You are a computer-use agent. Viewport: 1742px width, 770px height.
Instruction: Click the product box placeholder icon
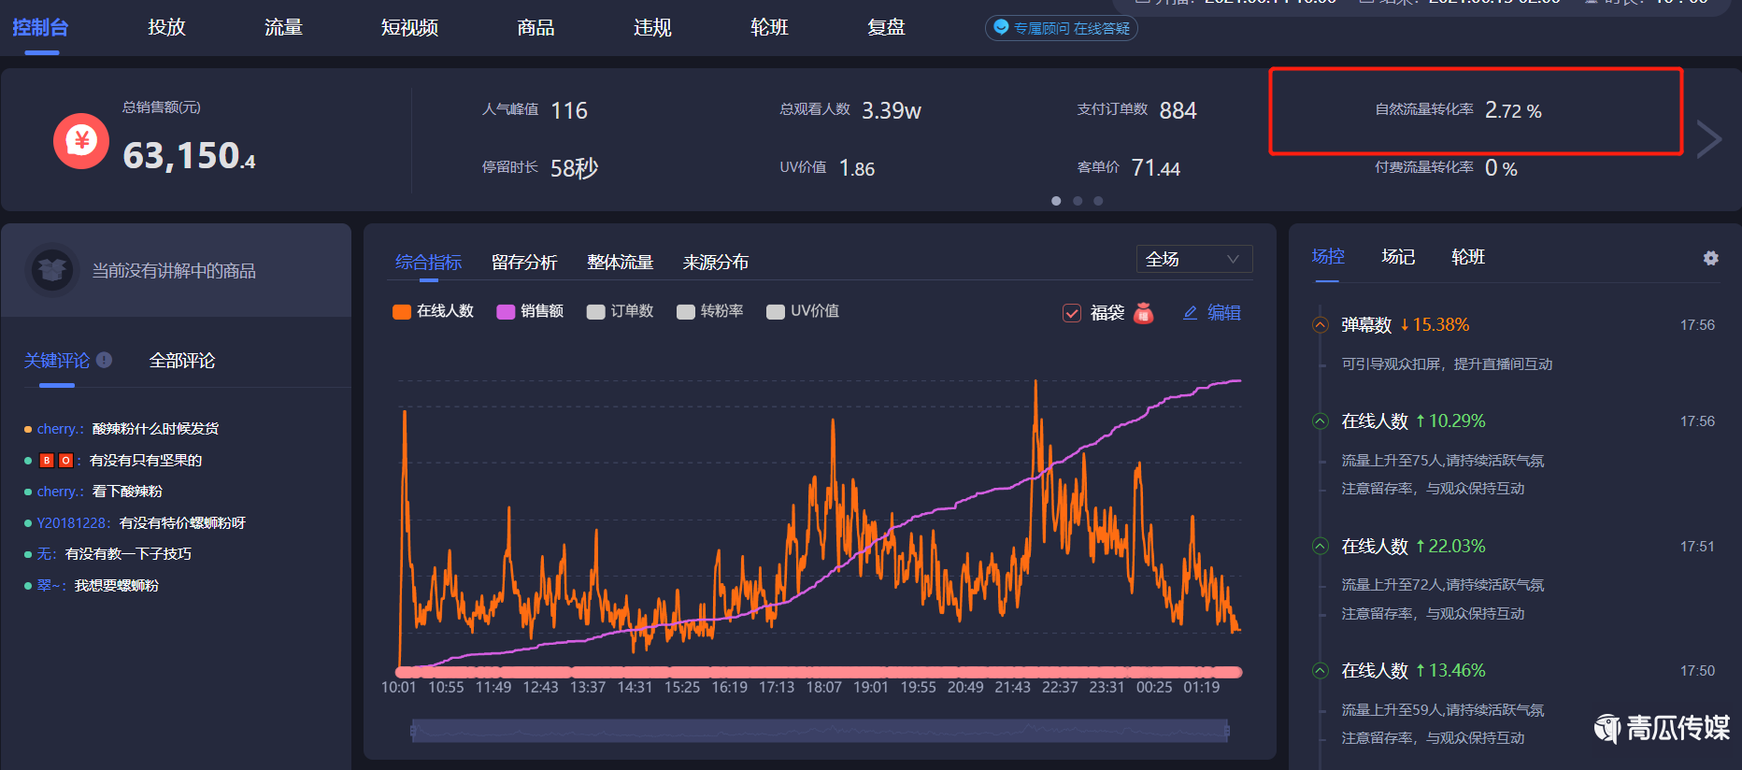click(52, 270)
